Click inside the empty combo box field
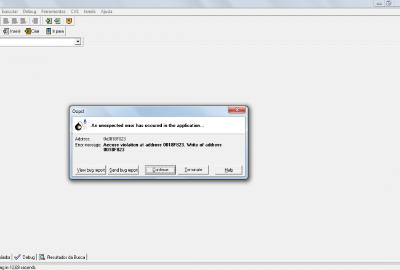Image resolution: width=400 pixels, height=270 pixels. (38, 42)
